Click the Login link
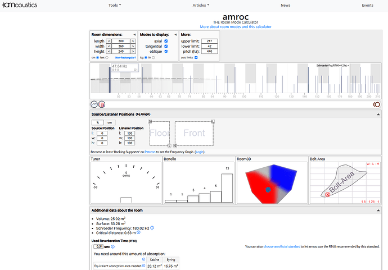The width and height of the screenshot is (388, 270). pyautogui.click(x=200, y=152)
